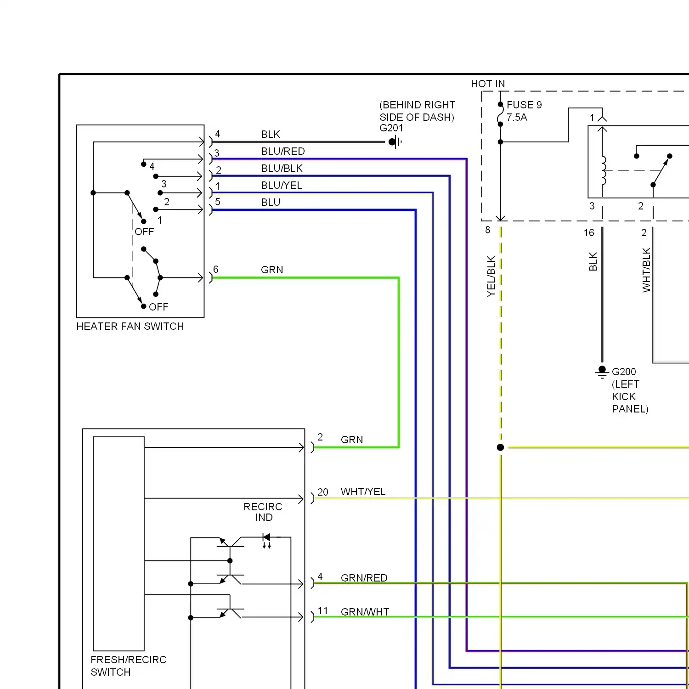Click the FRESH/RECIRC SWITCH label
Screen dimensions: 689x689
[128, 666]
